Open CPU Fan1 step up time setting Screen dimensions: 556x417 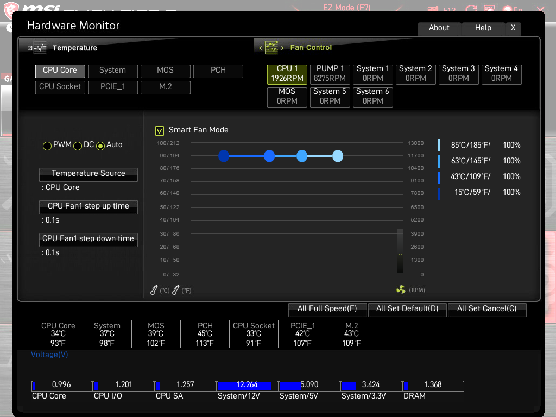89,206
